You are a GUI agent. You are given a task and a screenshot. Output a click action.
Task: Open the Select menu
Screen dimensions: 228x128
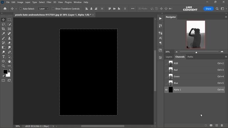coord(42,2)
